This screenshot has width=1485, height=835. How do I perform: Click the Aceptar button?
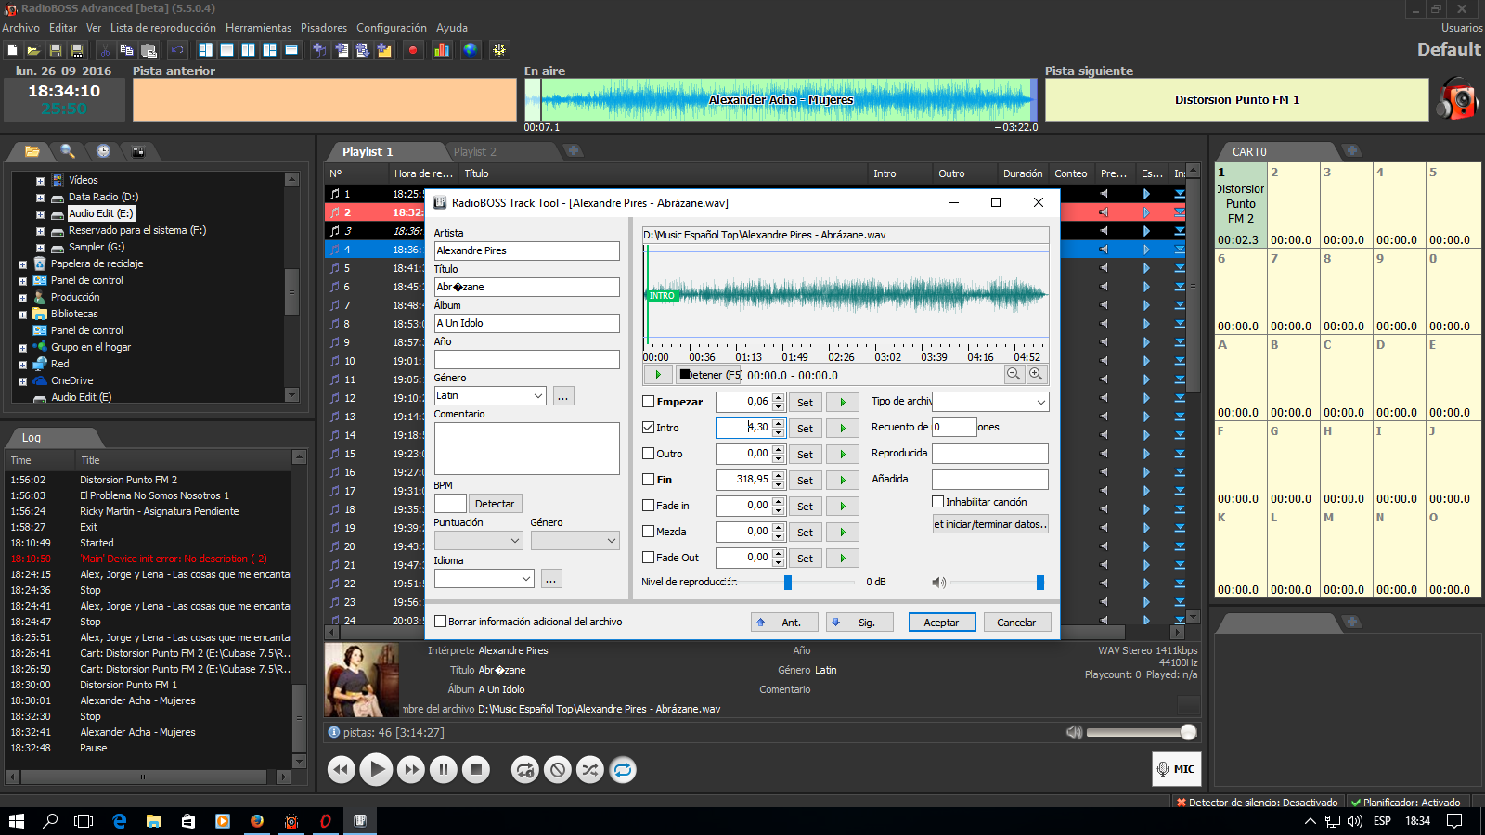click(941, 623)
